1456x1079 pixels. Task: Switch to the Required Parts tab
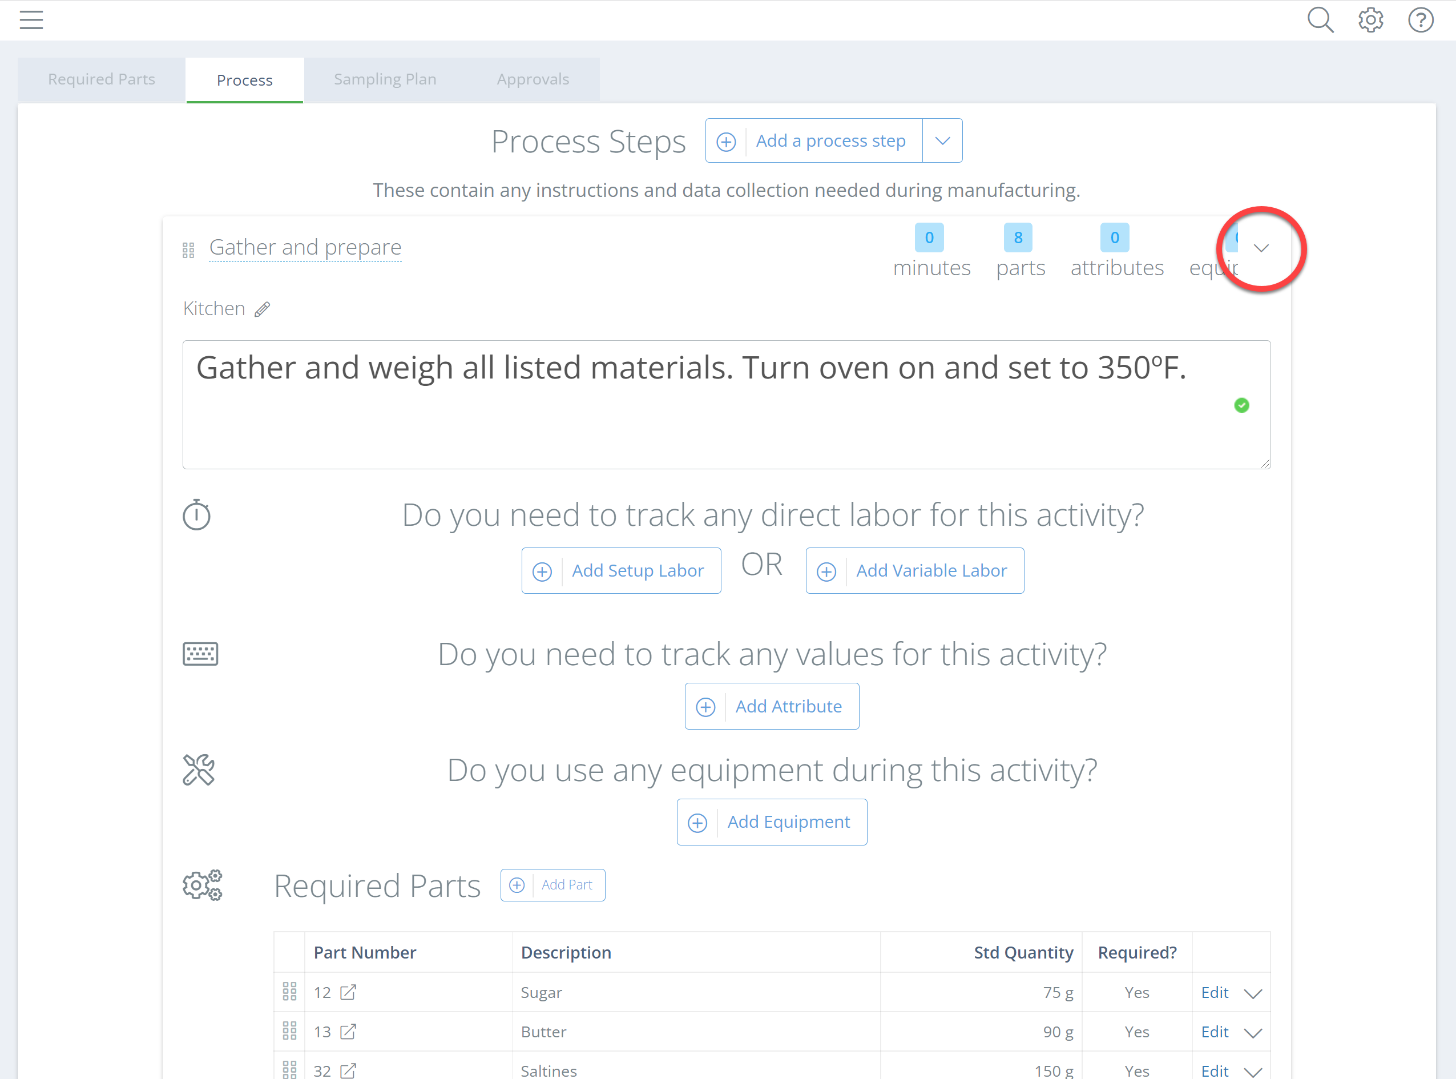tap(102, 80)
